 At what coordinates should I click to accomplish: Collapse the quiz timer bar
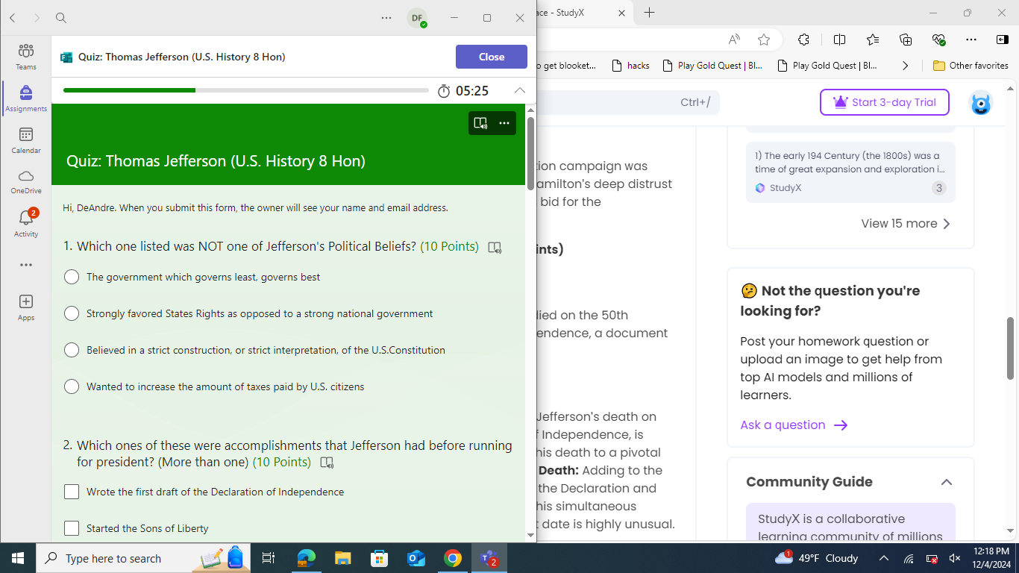[520, 90]
